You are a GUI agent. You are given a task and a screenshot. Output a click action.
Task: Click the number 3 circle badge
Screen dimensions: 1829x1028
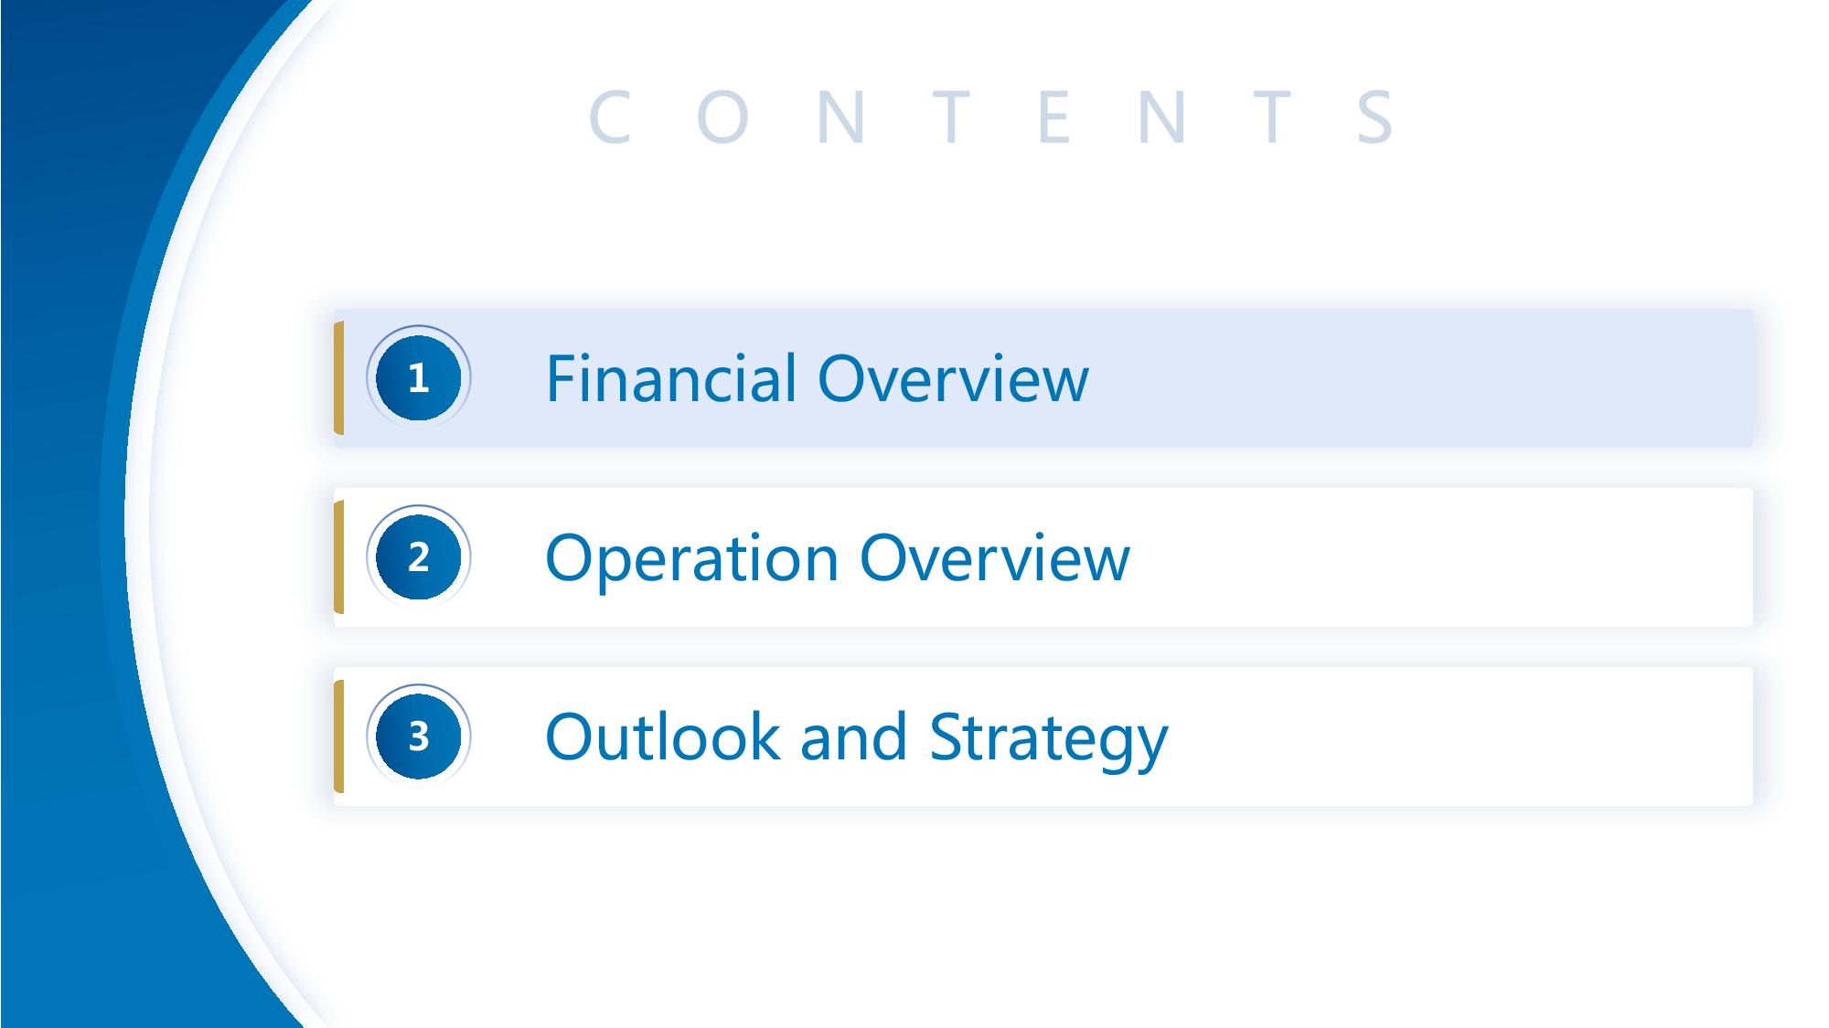pos(418,736)
